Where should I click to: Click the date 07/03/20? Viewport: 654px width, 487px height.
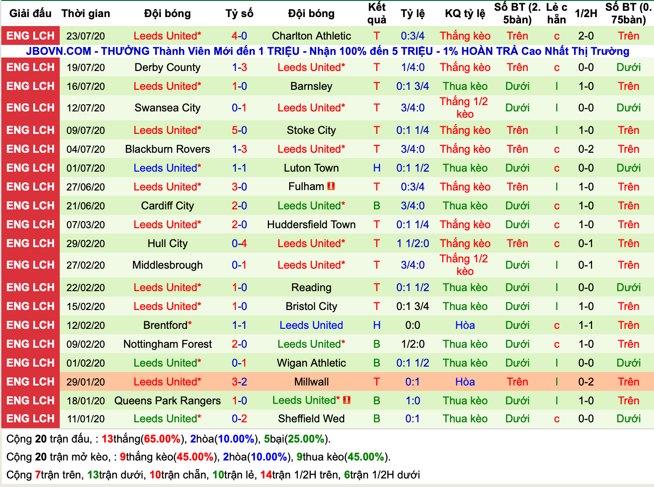click(86, 225)
